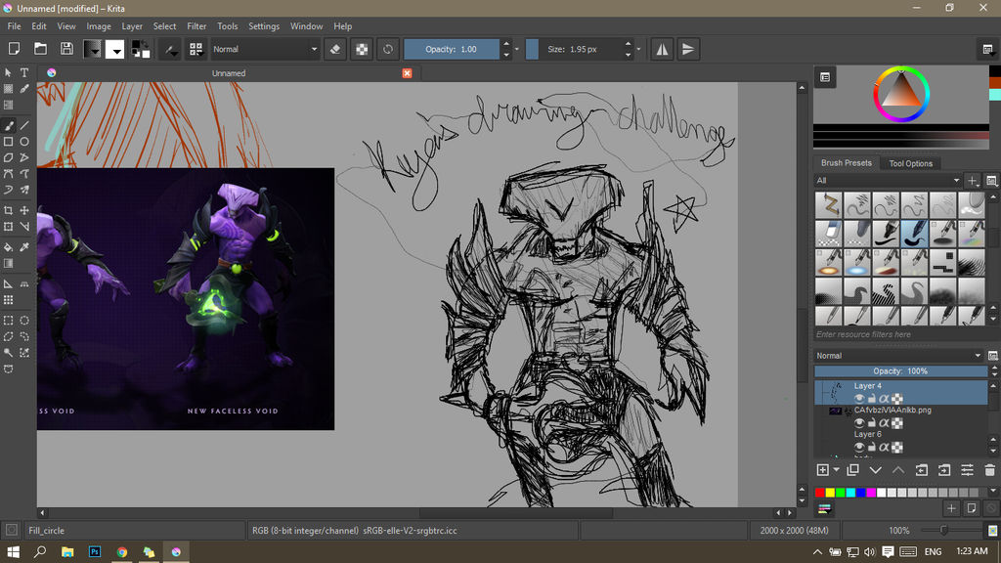This screenshot has width=1001, height=563.
Task: Duplicate the current layer
Action: point(852,470)
